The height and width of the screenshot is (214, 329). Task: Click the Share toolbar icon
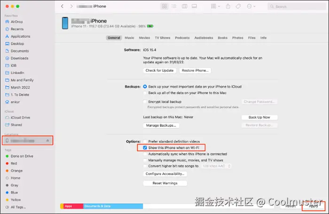(228, 6)
